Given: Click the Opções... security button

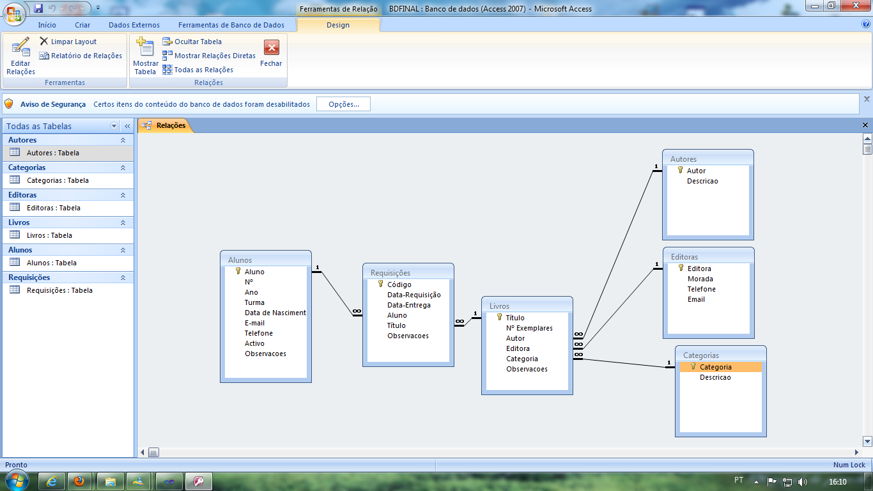Looking at the screenshot, I should point(343,104).
